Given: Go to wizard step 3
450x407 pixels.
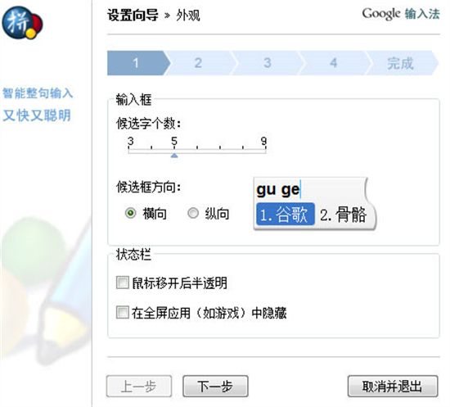Looking at the screenshot, I should tap(268, 63).
